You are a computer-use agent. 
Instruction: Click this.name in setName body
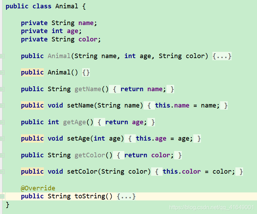click(x=172, y=105)
